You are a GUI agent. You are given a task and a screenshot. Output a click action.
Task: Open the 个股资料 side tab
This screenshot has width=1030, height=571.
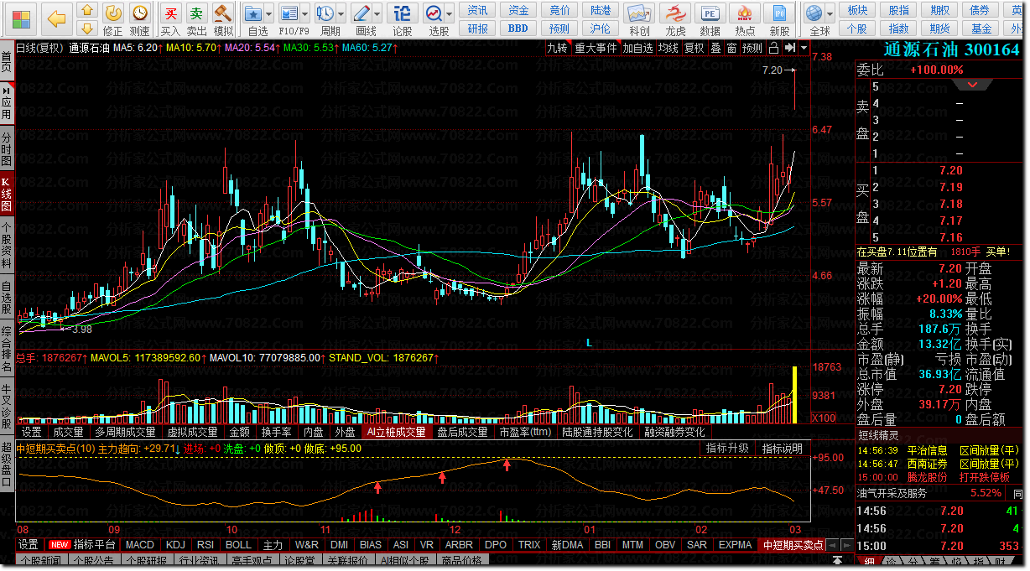[x=7, y=244]
